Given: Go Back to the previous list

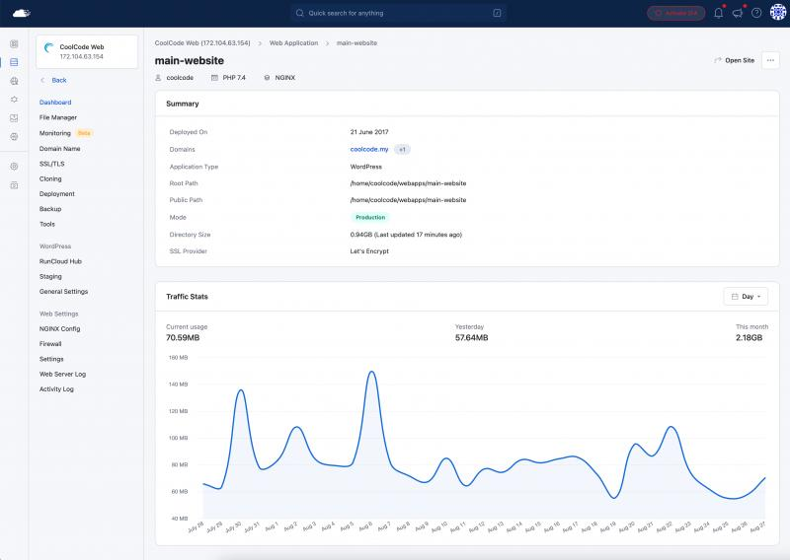Looking at the screenshot, I should [58, 80].
